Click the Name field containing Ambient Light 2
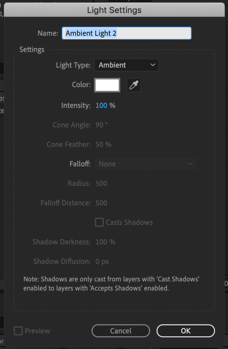 click(126, 33)
